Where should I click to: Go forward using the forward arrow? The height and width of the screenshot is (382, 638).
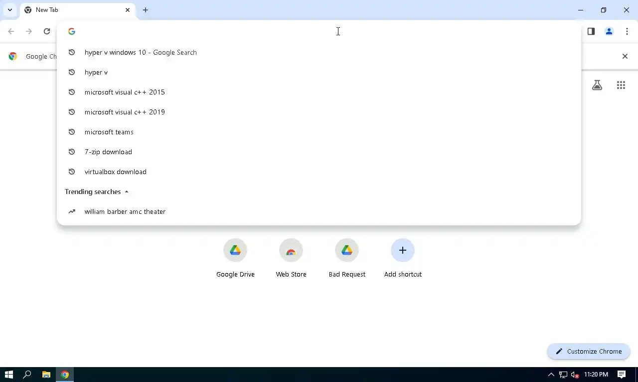click(x=29, y=31)
